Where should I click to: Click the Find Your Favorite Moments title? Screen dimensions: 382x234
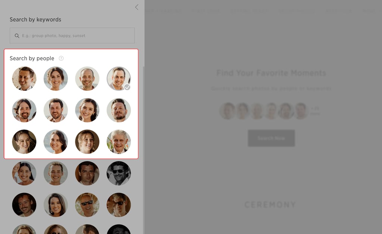271,73
